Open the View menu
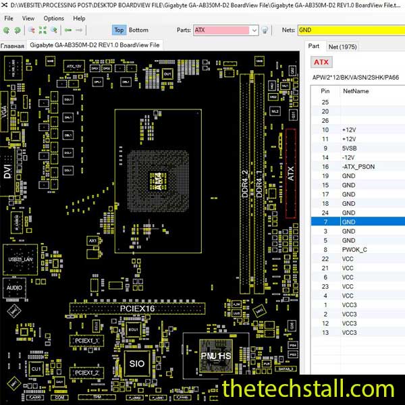The height and width of the screenshot is (405, 405). tap(28, 18)
